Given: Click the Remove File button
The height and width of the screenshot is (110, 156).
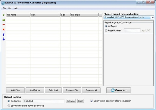Looking at the screenshot, I should [72, 90].
